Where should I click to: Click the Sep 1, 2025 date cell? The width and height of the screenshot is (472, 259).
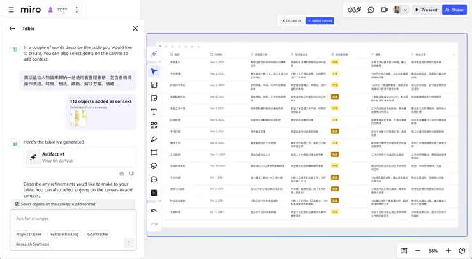pos(217,62)
